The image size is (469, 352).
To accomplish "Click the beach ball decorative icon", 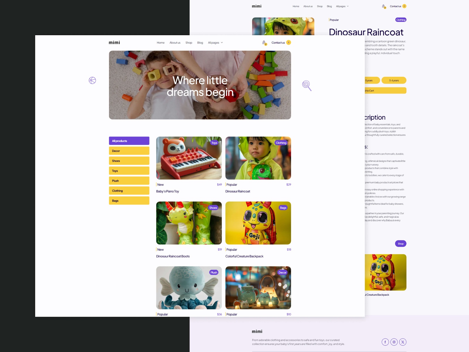I will (93, 80).
